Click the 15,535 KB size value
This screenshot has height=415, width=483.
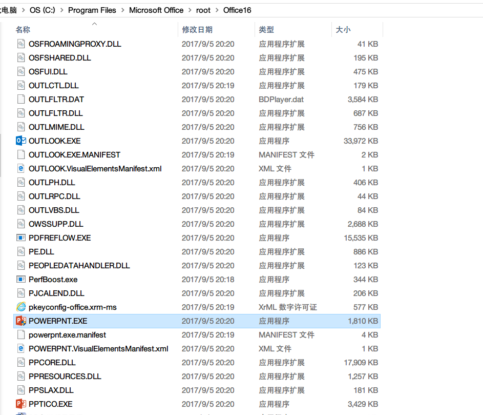pyautogui.click(x=361, y=238)
